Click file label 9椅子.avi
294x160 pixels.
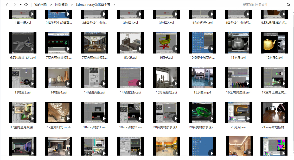[167, 58]
